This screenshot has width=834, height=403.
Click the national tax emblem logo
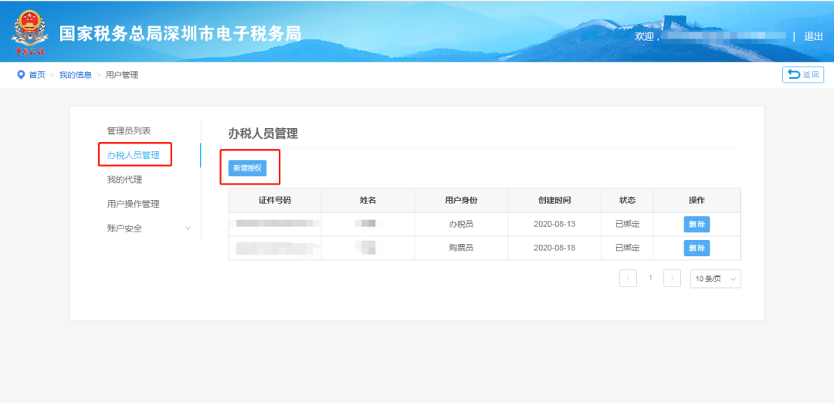pyautogui.click(x=30, y=33)
